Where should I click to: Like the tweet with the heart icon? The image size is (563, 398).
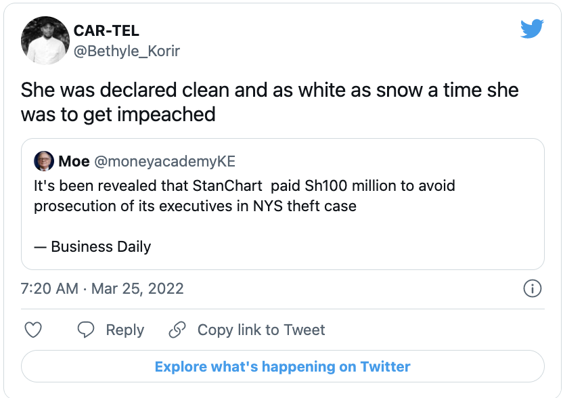point(33,330)
